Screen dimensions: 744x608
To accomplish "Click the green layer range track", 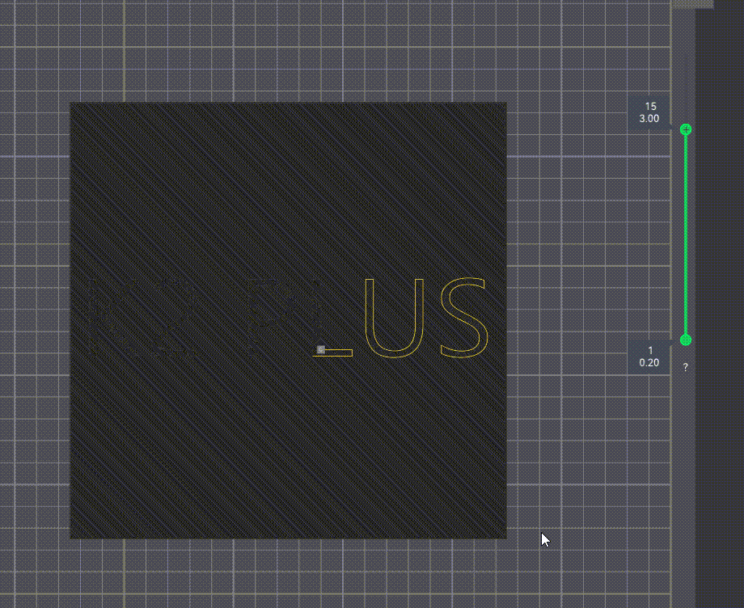I will click(x=686, y=234).
